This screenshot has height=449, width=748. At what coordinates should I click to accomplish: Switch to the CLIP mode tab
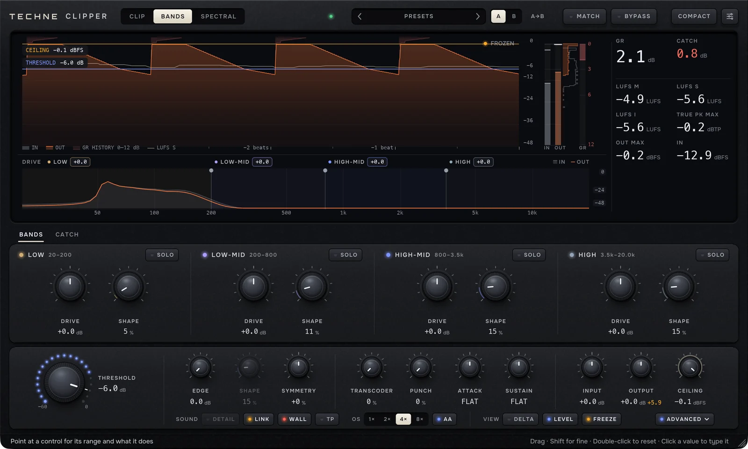tap(137, 16)
